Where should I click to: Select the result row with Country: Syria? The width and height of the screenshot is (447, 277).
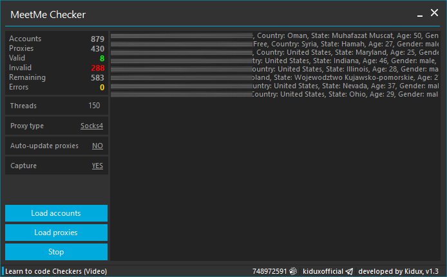tap(275, 44)
